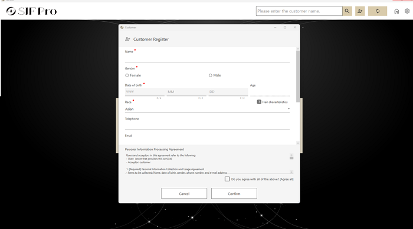Click the Confirm button
Viewport: 413px width, 229px height.
(234, 194)
